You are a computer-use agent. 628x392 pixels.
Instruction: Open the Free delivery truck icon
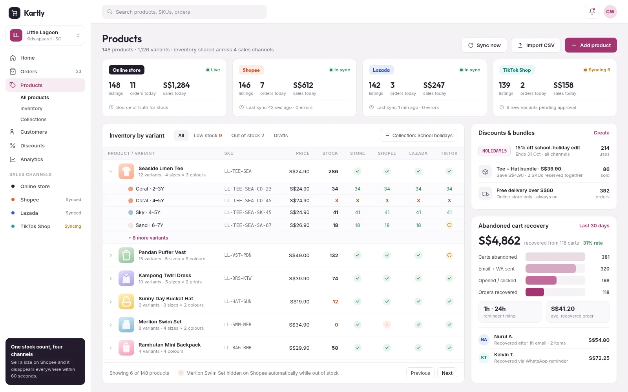coord(485,194)
